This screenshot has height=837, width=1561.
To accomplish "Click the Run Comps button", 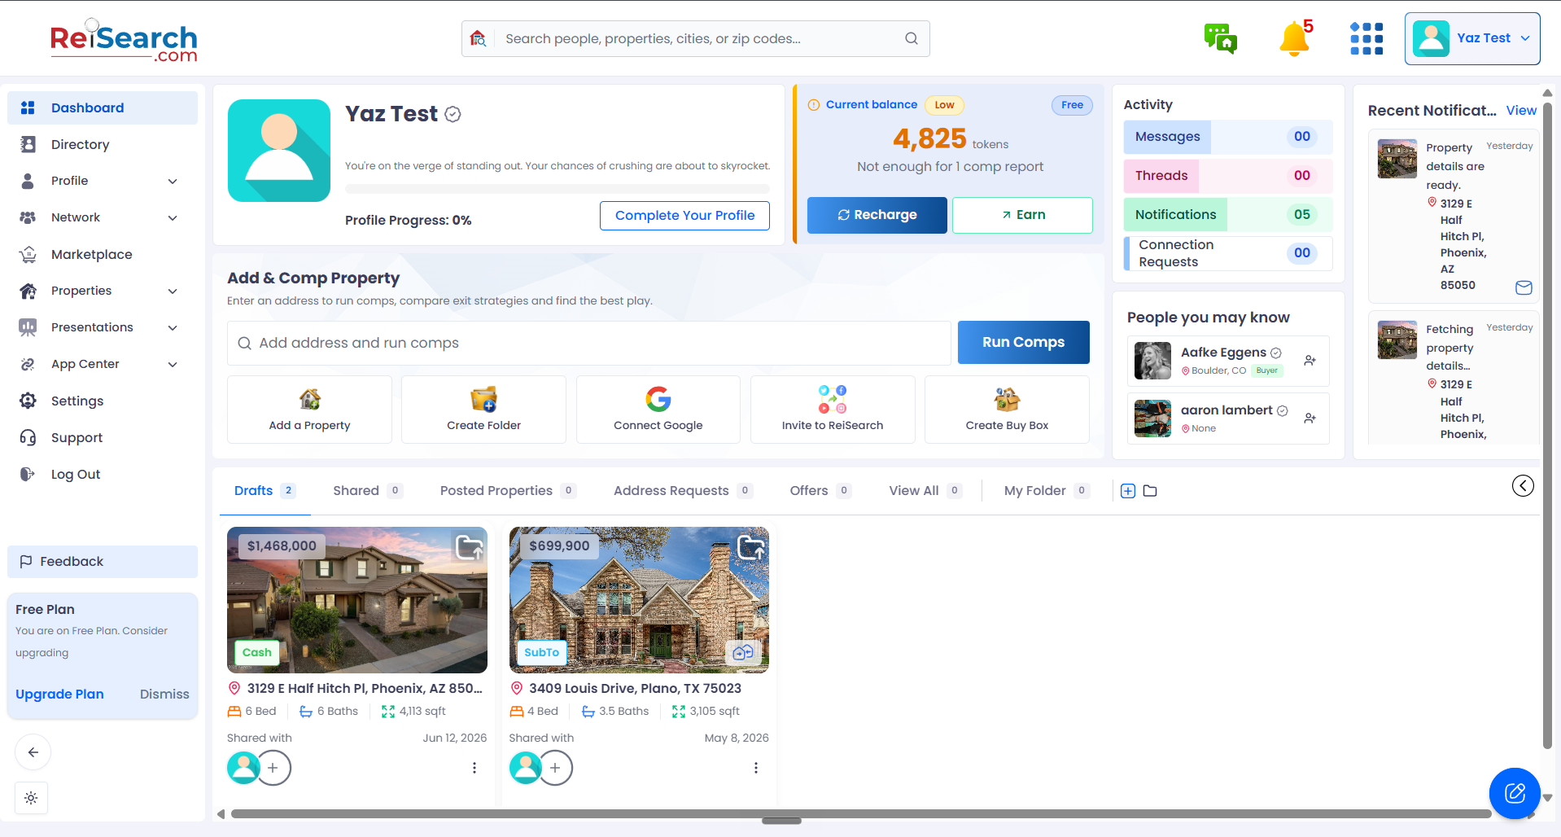I will [x=1023, y=343].
